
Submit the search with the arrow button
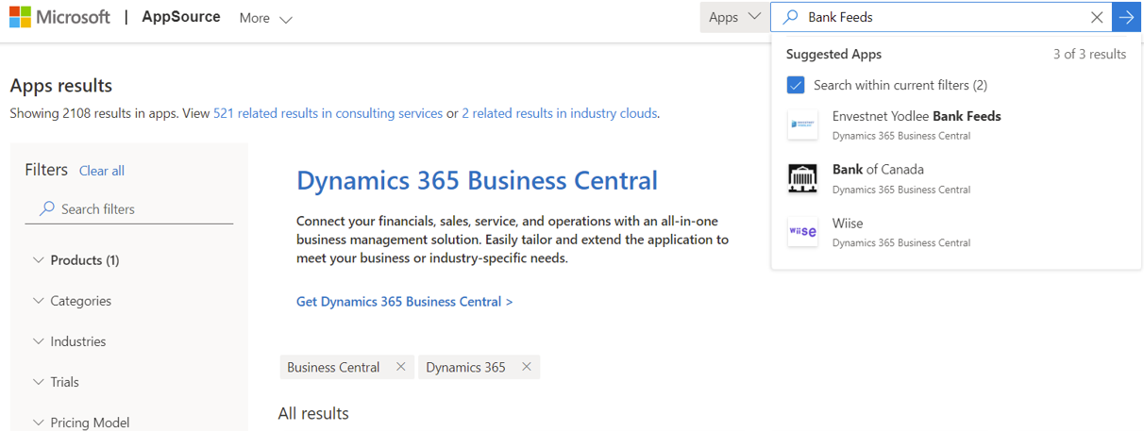1126,17
